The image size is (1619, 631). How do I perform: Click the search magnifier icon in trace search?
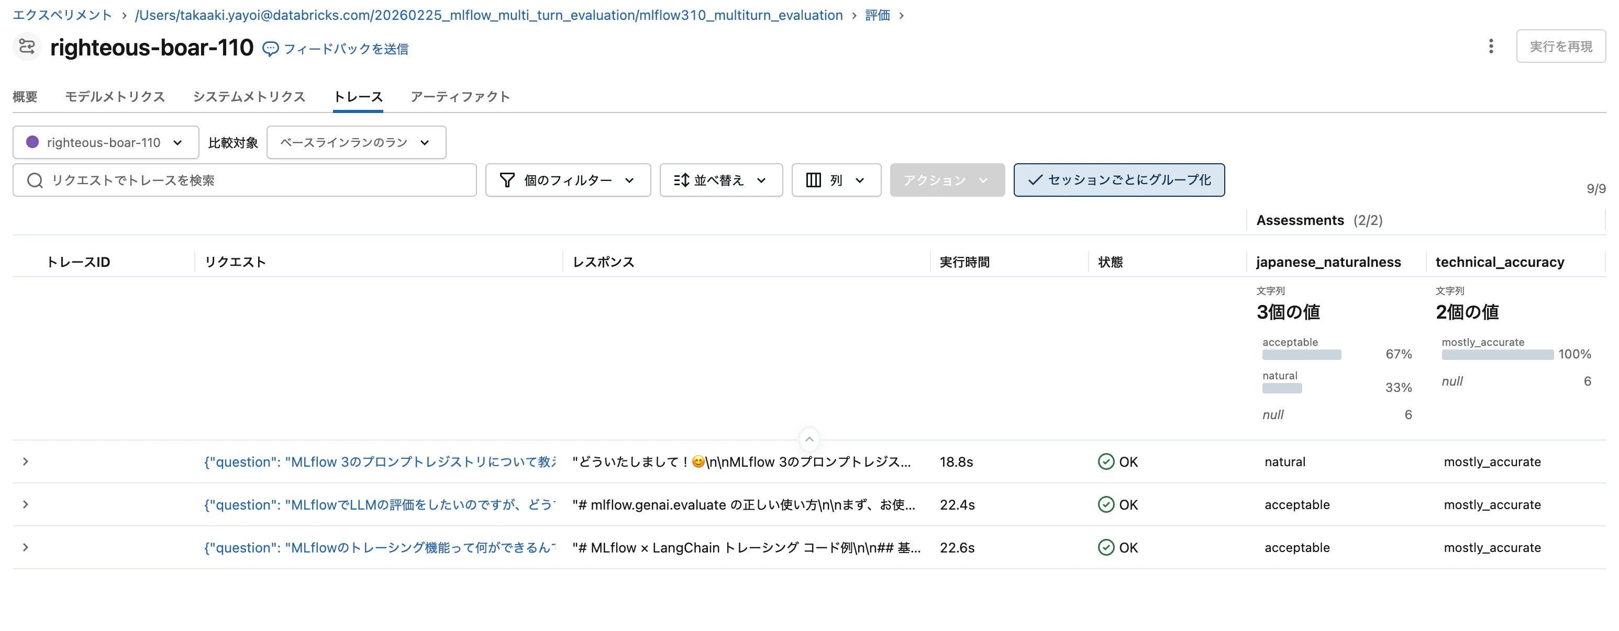[35, 180]
